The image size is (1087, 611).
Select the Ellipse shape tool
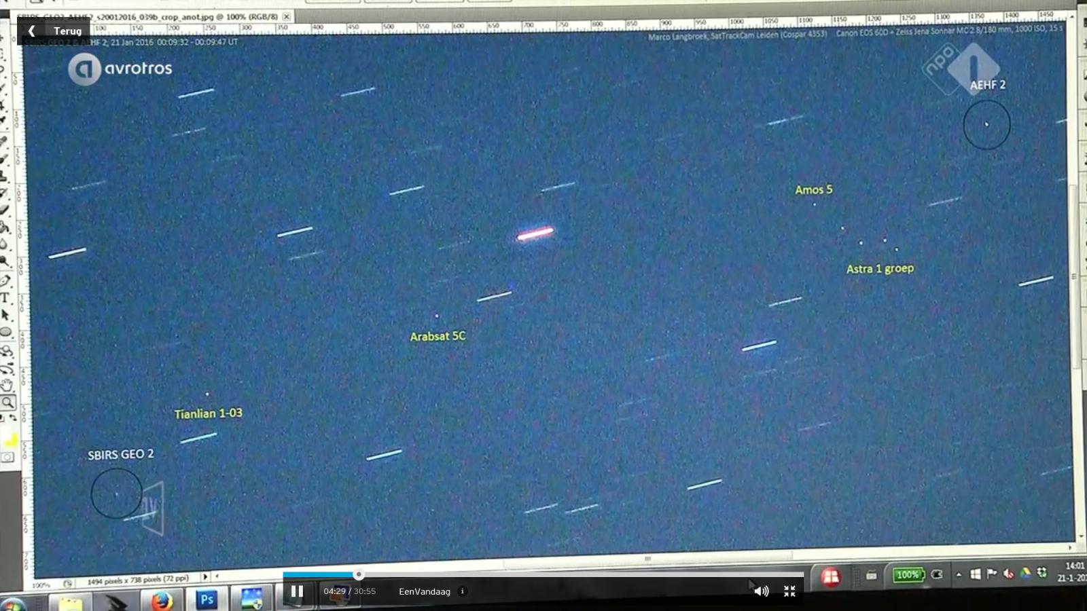5,333
